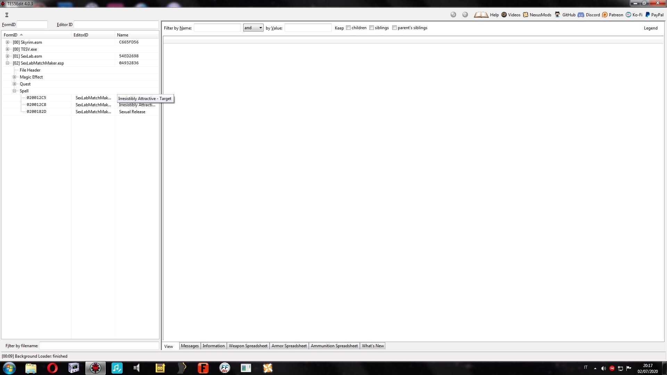This screenshot has width=667, height=375.
Task: Click the volume icon in system tray
Action: point(603,368)
